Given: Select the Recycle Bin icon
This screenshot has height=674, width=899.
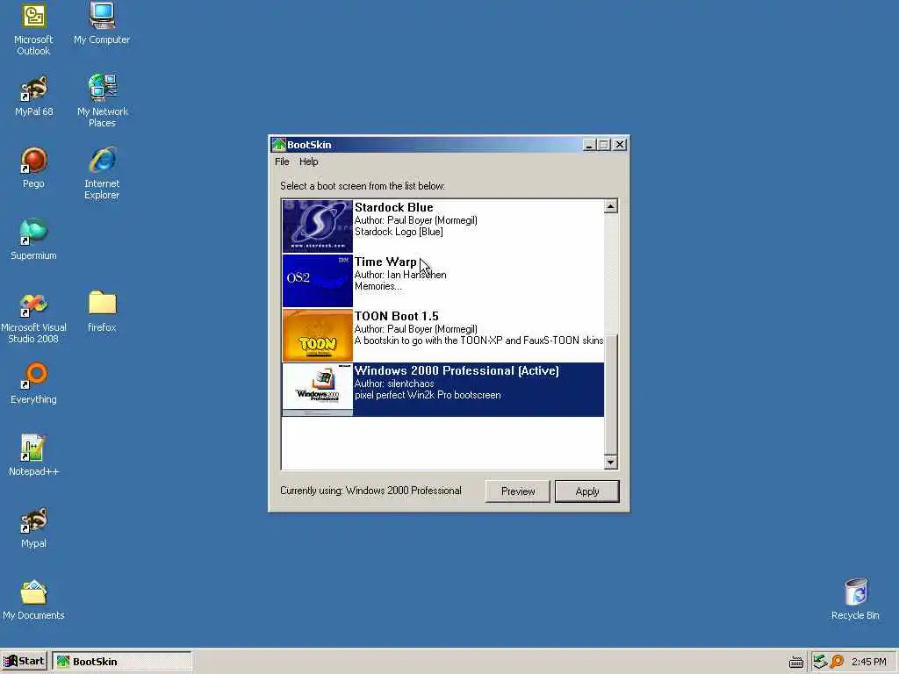Looking at the screenshot, I should 855,599.
